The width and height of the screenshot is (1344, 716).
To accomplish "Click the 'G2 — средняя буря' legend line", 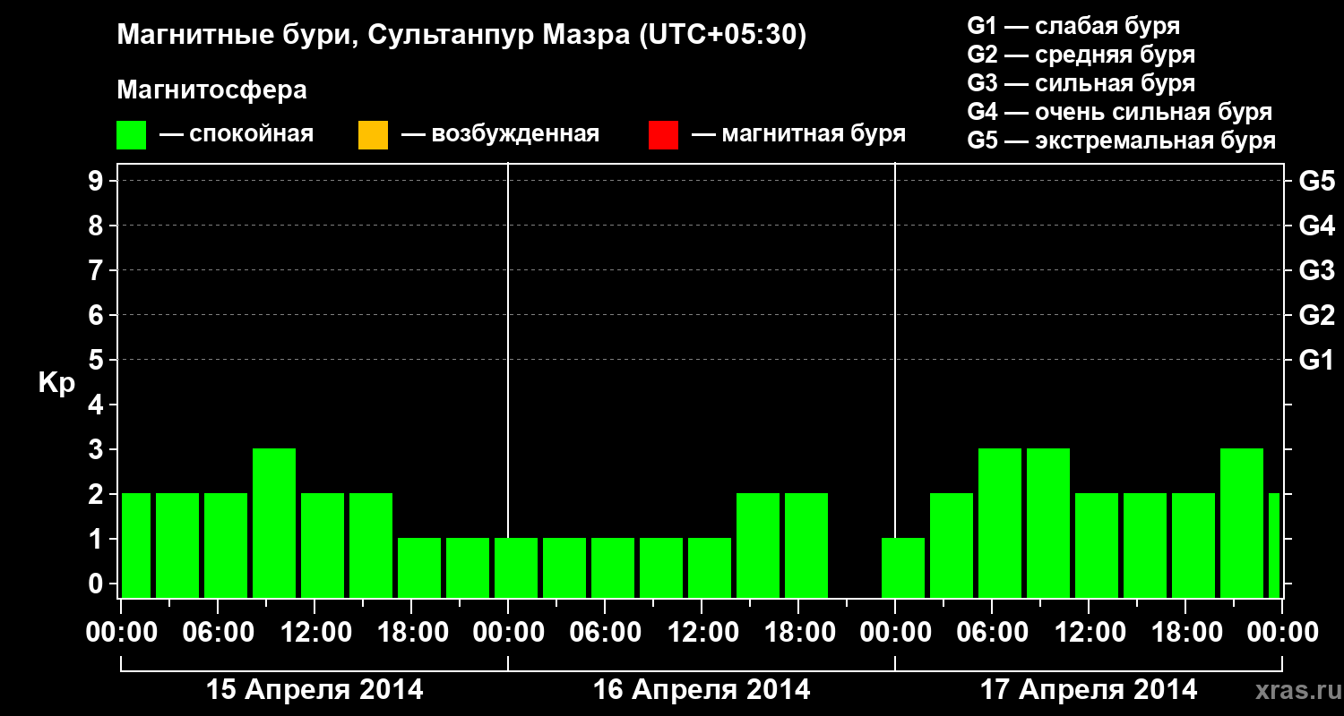I will (x=1081, y=55).
